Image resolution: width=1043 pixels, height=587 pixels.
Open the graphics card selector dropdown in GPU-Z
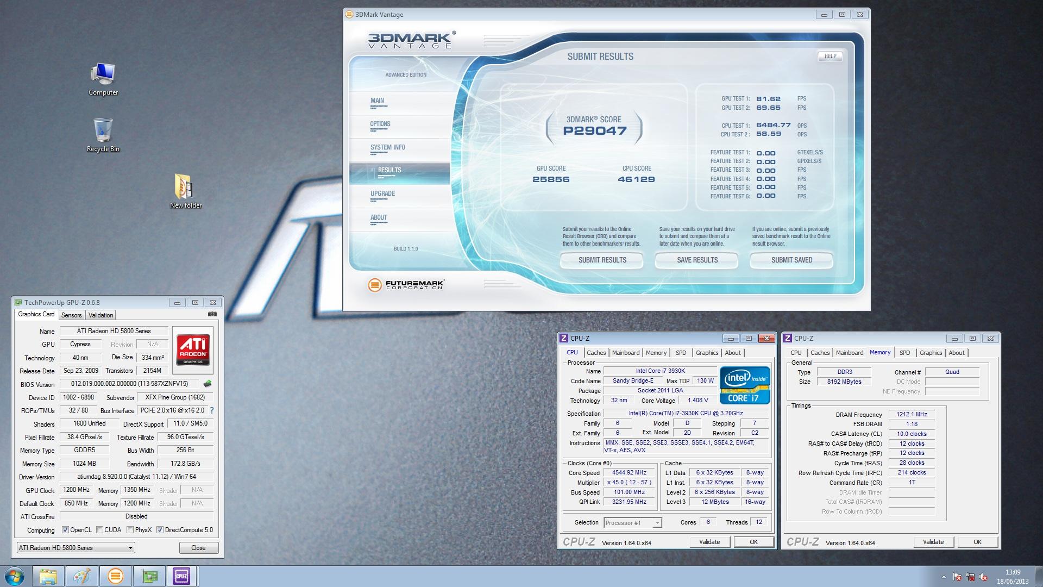click(x=76, y=548)
